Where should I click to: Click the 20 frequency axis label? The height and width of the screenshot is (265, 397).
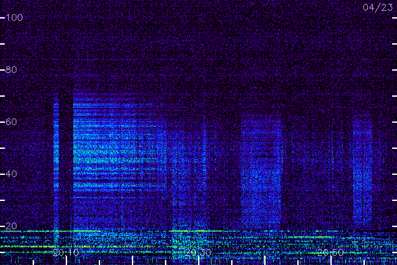(x=11, y=226)
